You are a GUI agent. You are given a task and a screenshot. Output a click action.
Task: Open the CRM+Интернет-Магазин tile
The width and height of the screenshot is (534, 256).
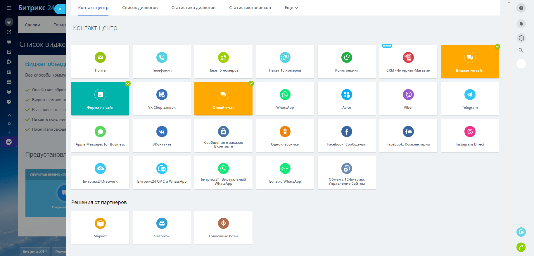[408, 62]
